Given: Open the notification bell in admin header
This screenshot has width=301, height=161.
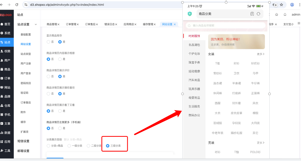Looking at the screenshot, I should pyautogui.click(x=285, y=15).
